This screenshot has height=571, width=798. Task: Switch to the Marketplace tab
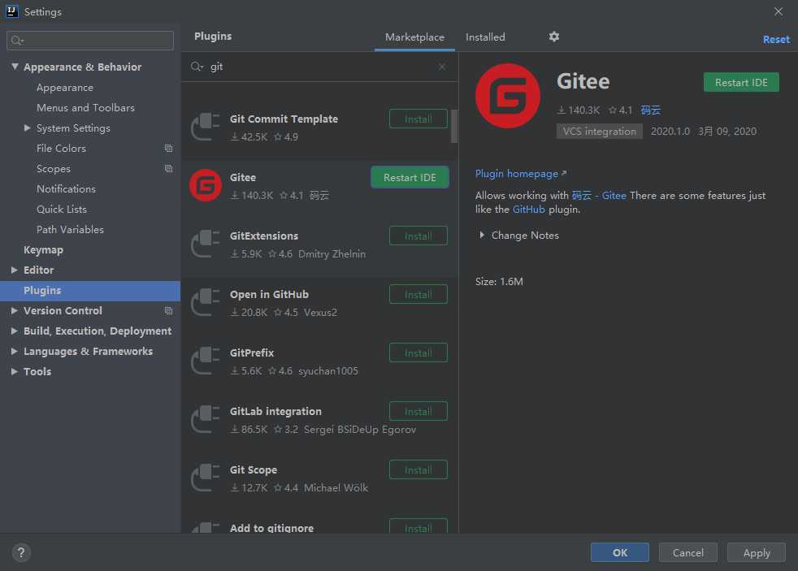(414, 37)
